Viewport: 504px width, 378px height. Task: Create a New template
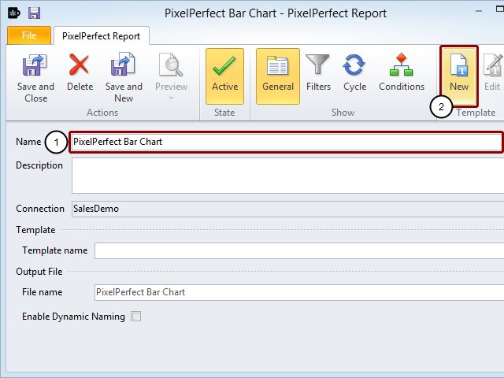(x=459, y=76)
